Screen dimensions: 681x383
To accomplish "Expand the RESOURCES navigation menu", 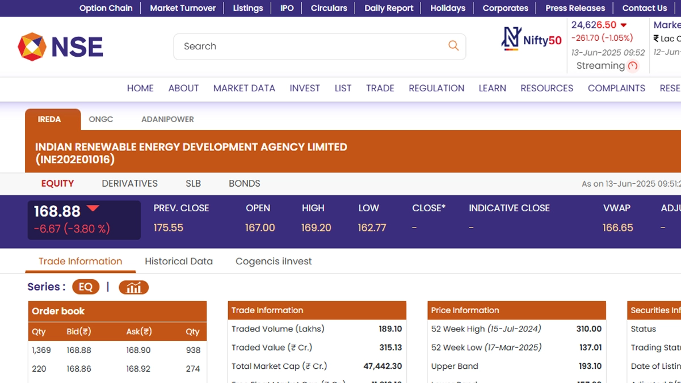I will [547, 88].
